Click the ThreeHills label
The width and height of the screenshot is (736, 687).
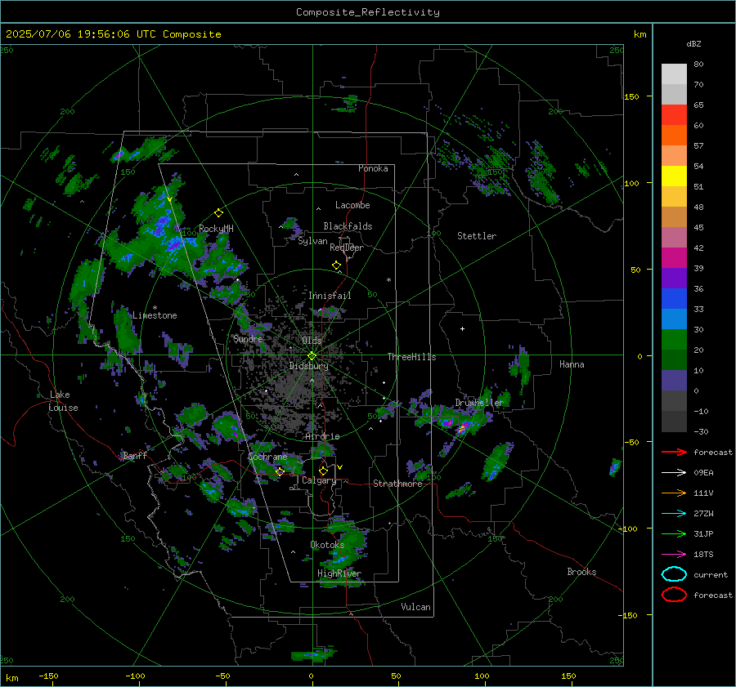point(411,357)
